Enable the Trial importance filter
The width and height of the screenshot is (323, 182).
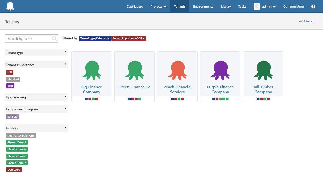(x=10, y=86)
